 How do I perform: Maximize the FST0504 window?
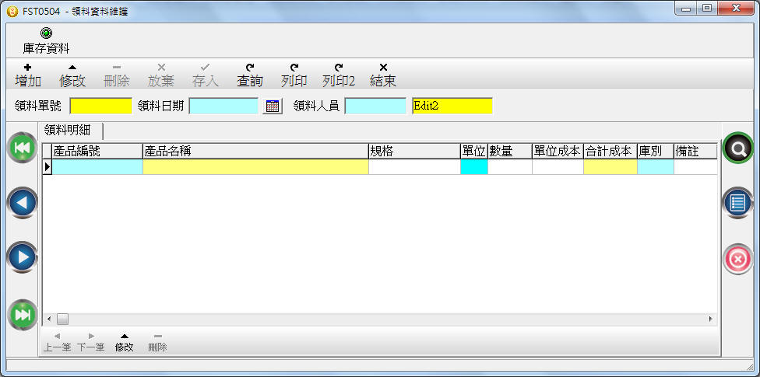tap(707, 9)
